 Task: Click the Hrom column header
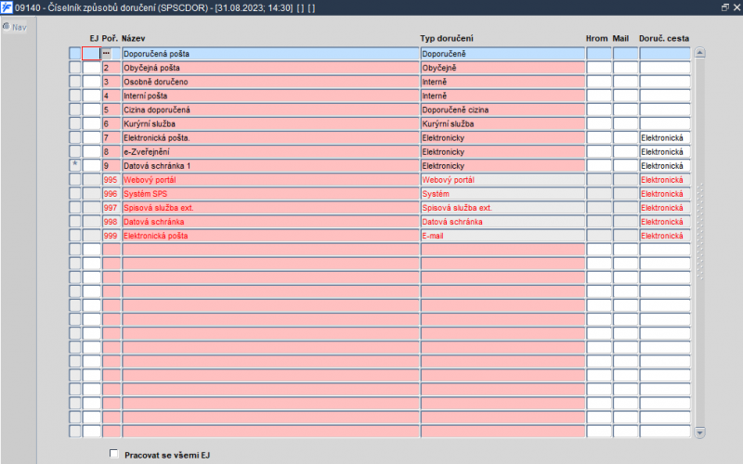[x=596, y=38]
